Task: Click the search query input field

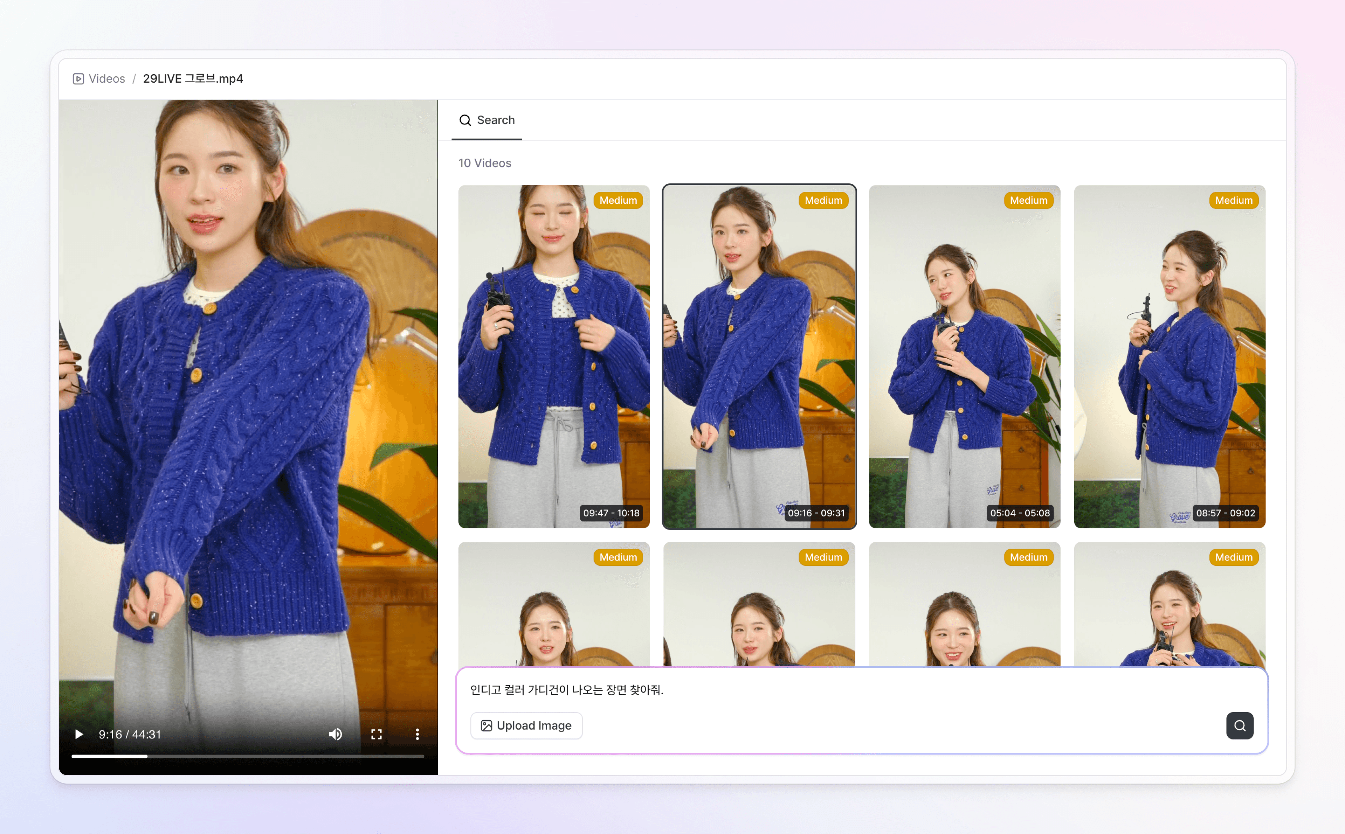Action: tap(772, 689)
